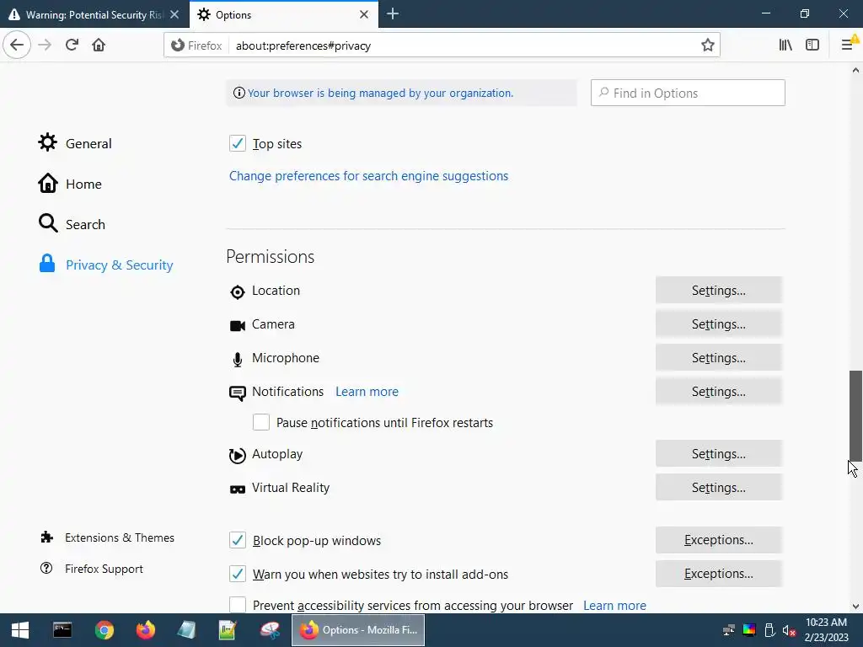Toggle Warn when websites install add-ons
The height and width of the screenshot is (647, 863).
click(x=238, y=574)
